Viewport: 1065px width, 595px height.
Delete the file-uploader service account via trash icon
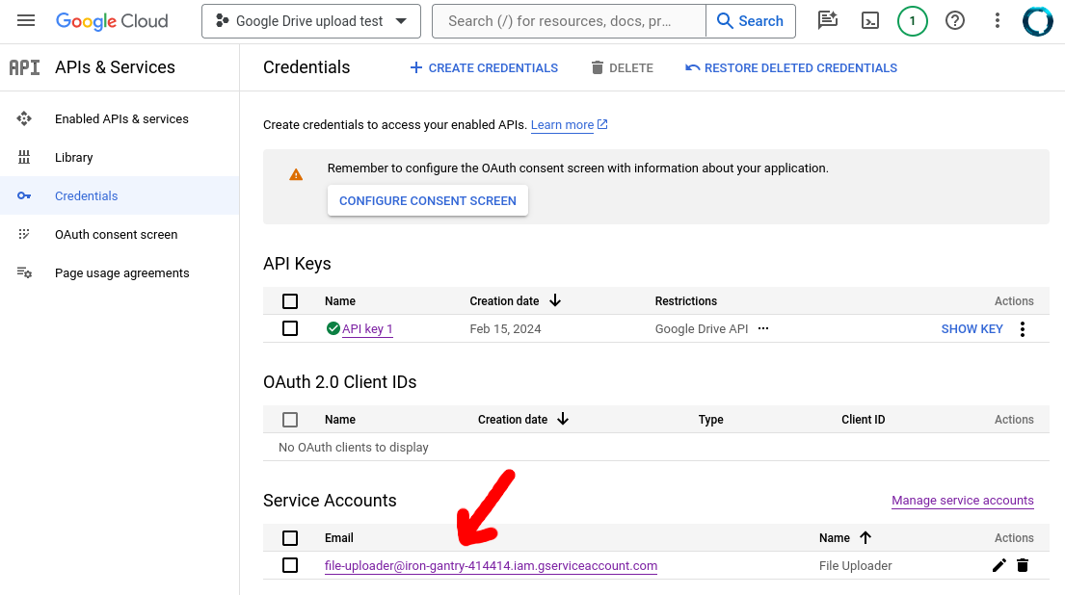[x=1023, y=565]
